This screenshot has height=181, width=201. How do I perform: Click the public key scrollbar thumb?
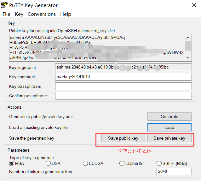point(188,46)
